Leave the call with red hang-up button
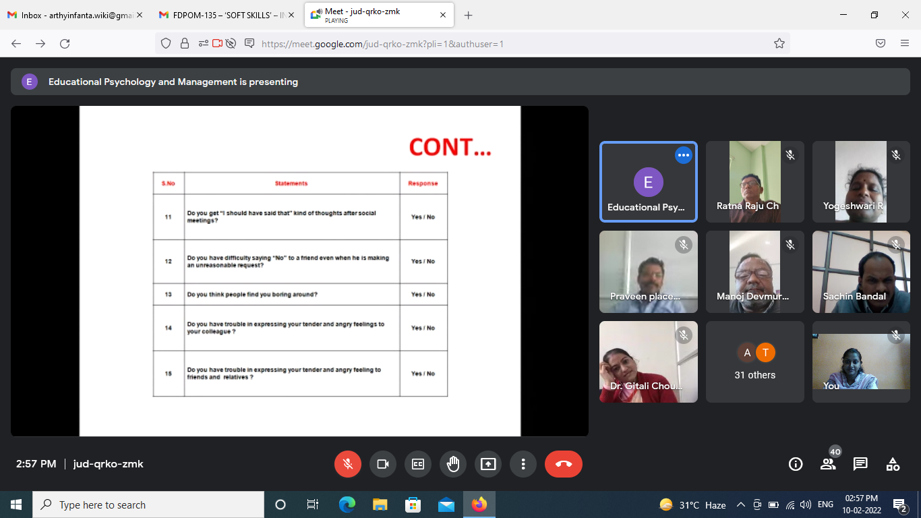This screenshot has width=921, height=518. click(564, 464)
